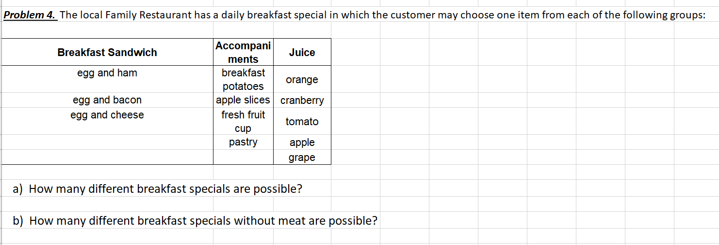Click the Problem 4 description text
This screenshot has width=719, height=245.
[x=354, y=15]
